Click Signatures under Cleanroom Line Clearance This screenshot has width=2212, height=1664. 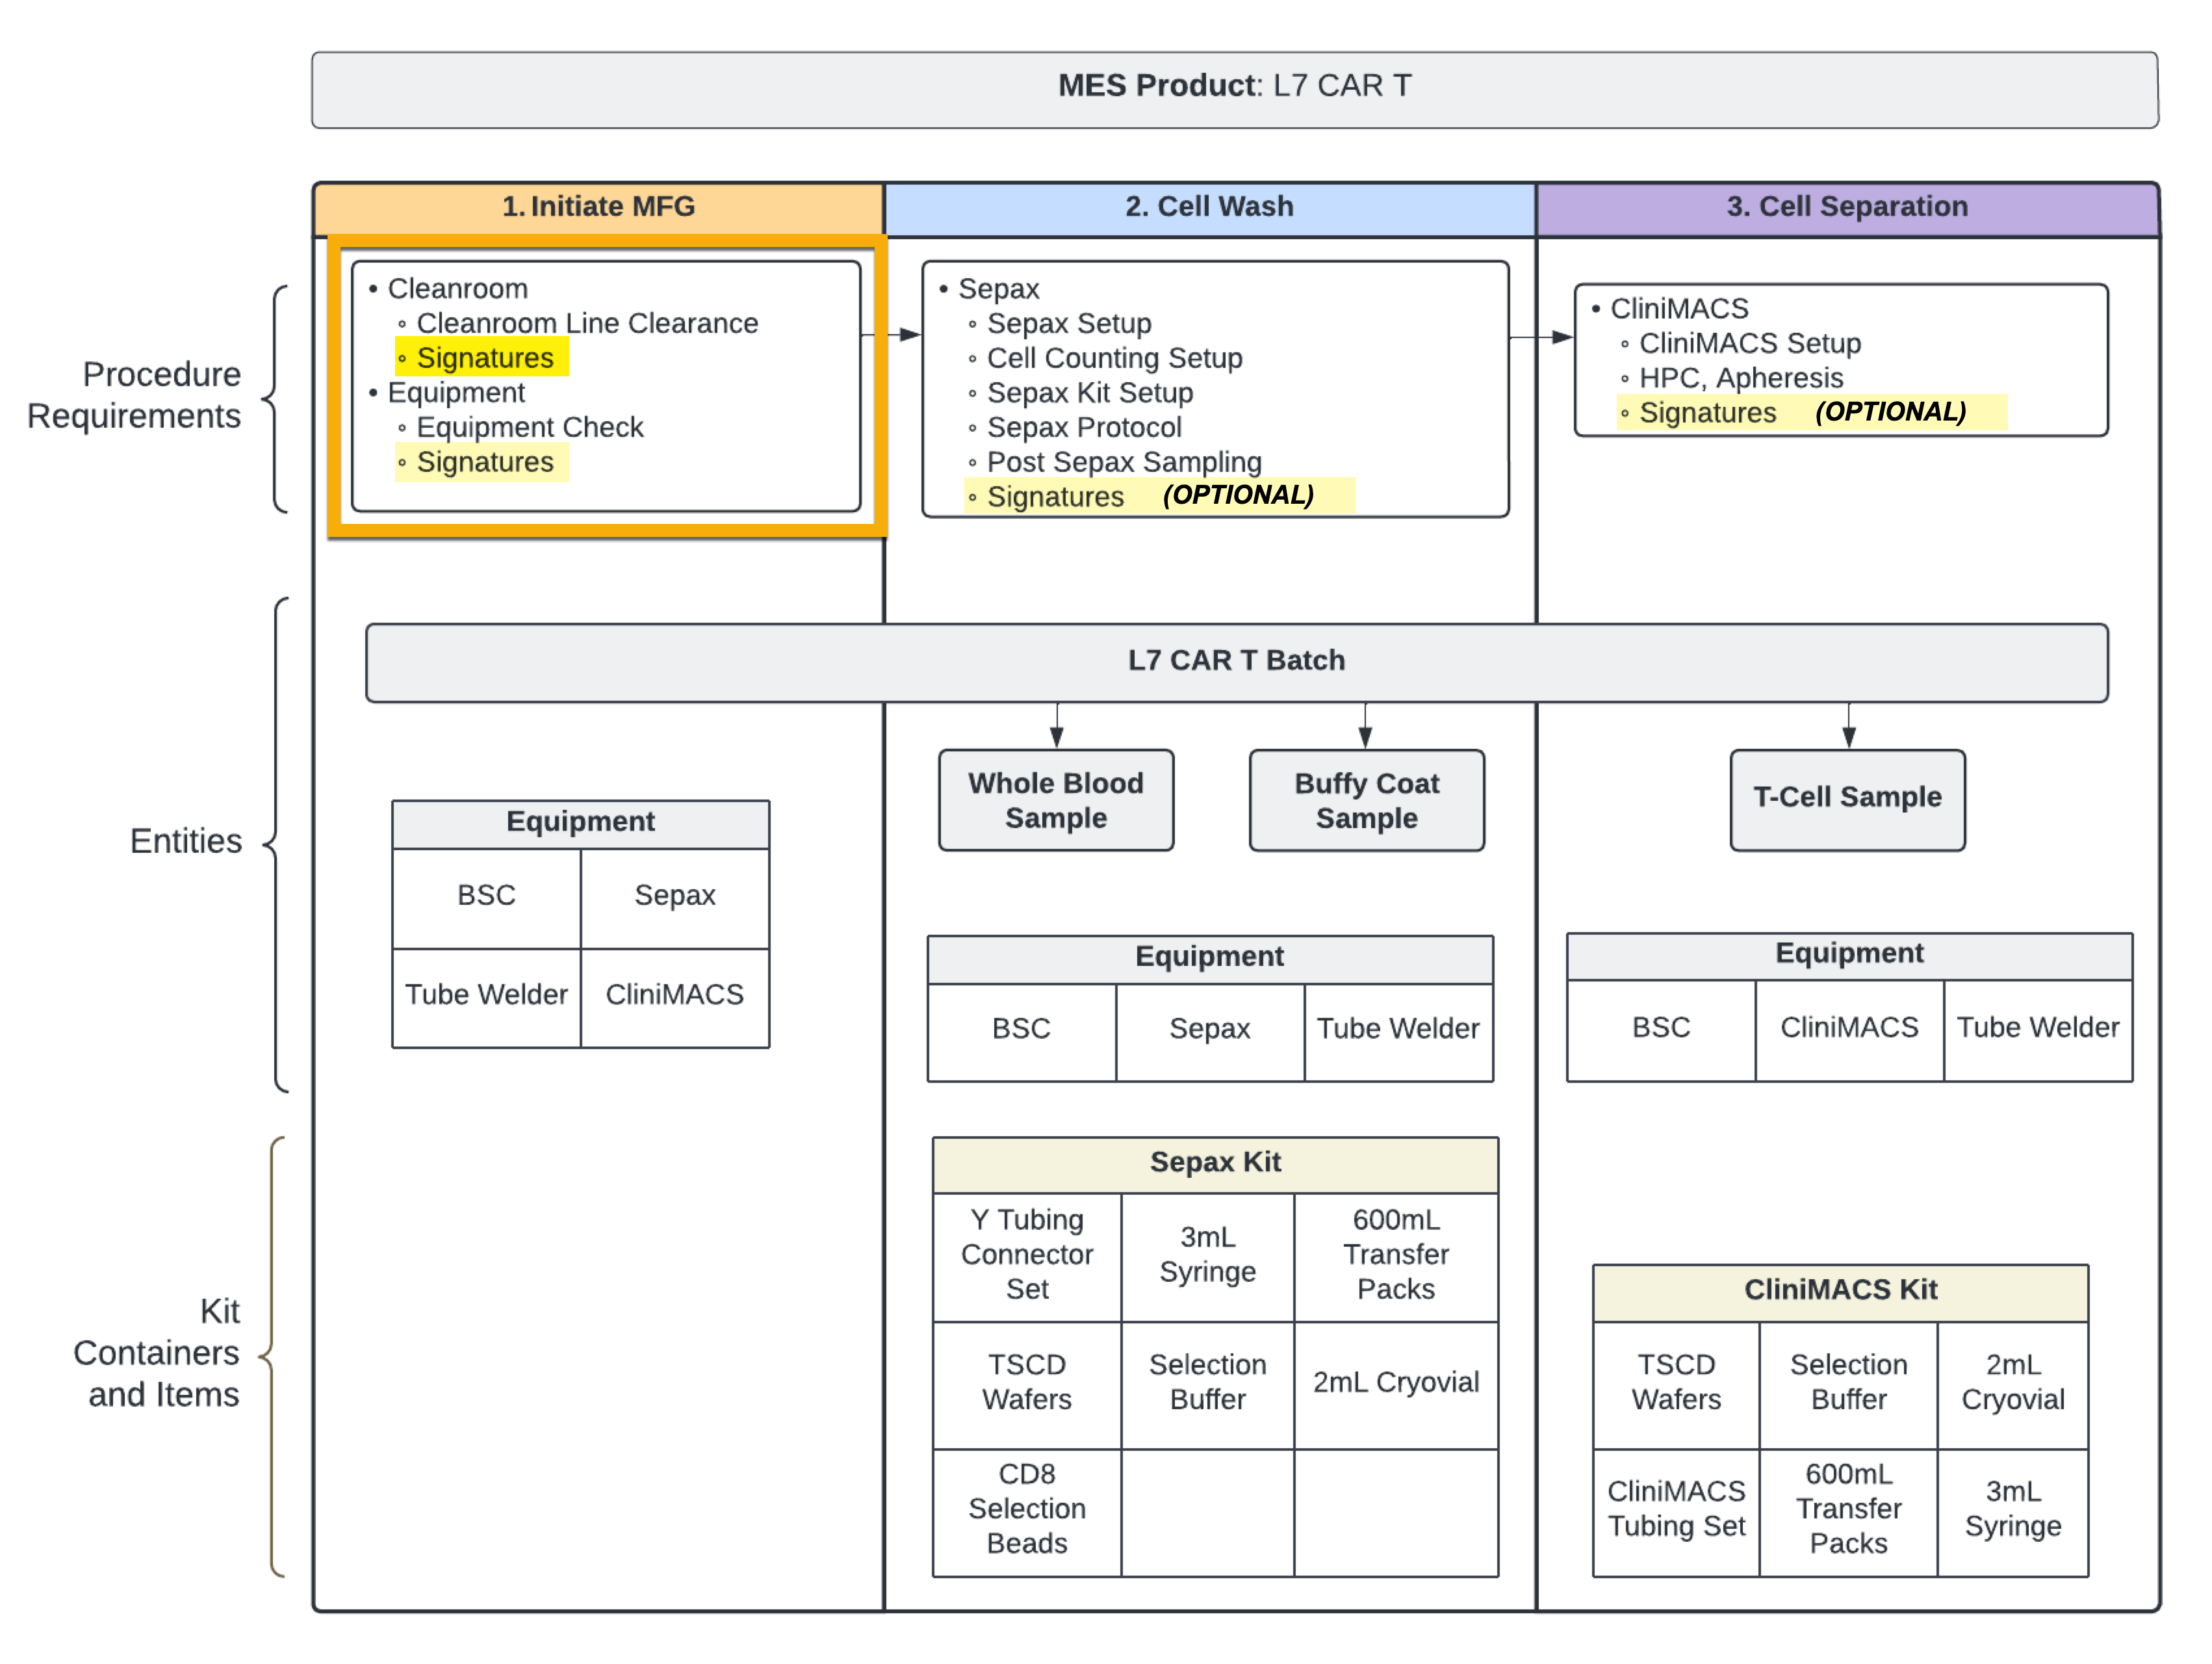tap(484, 358)
